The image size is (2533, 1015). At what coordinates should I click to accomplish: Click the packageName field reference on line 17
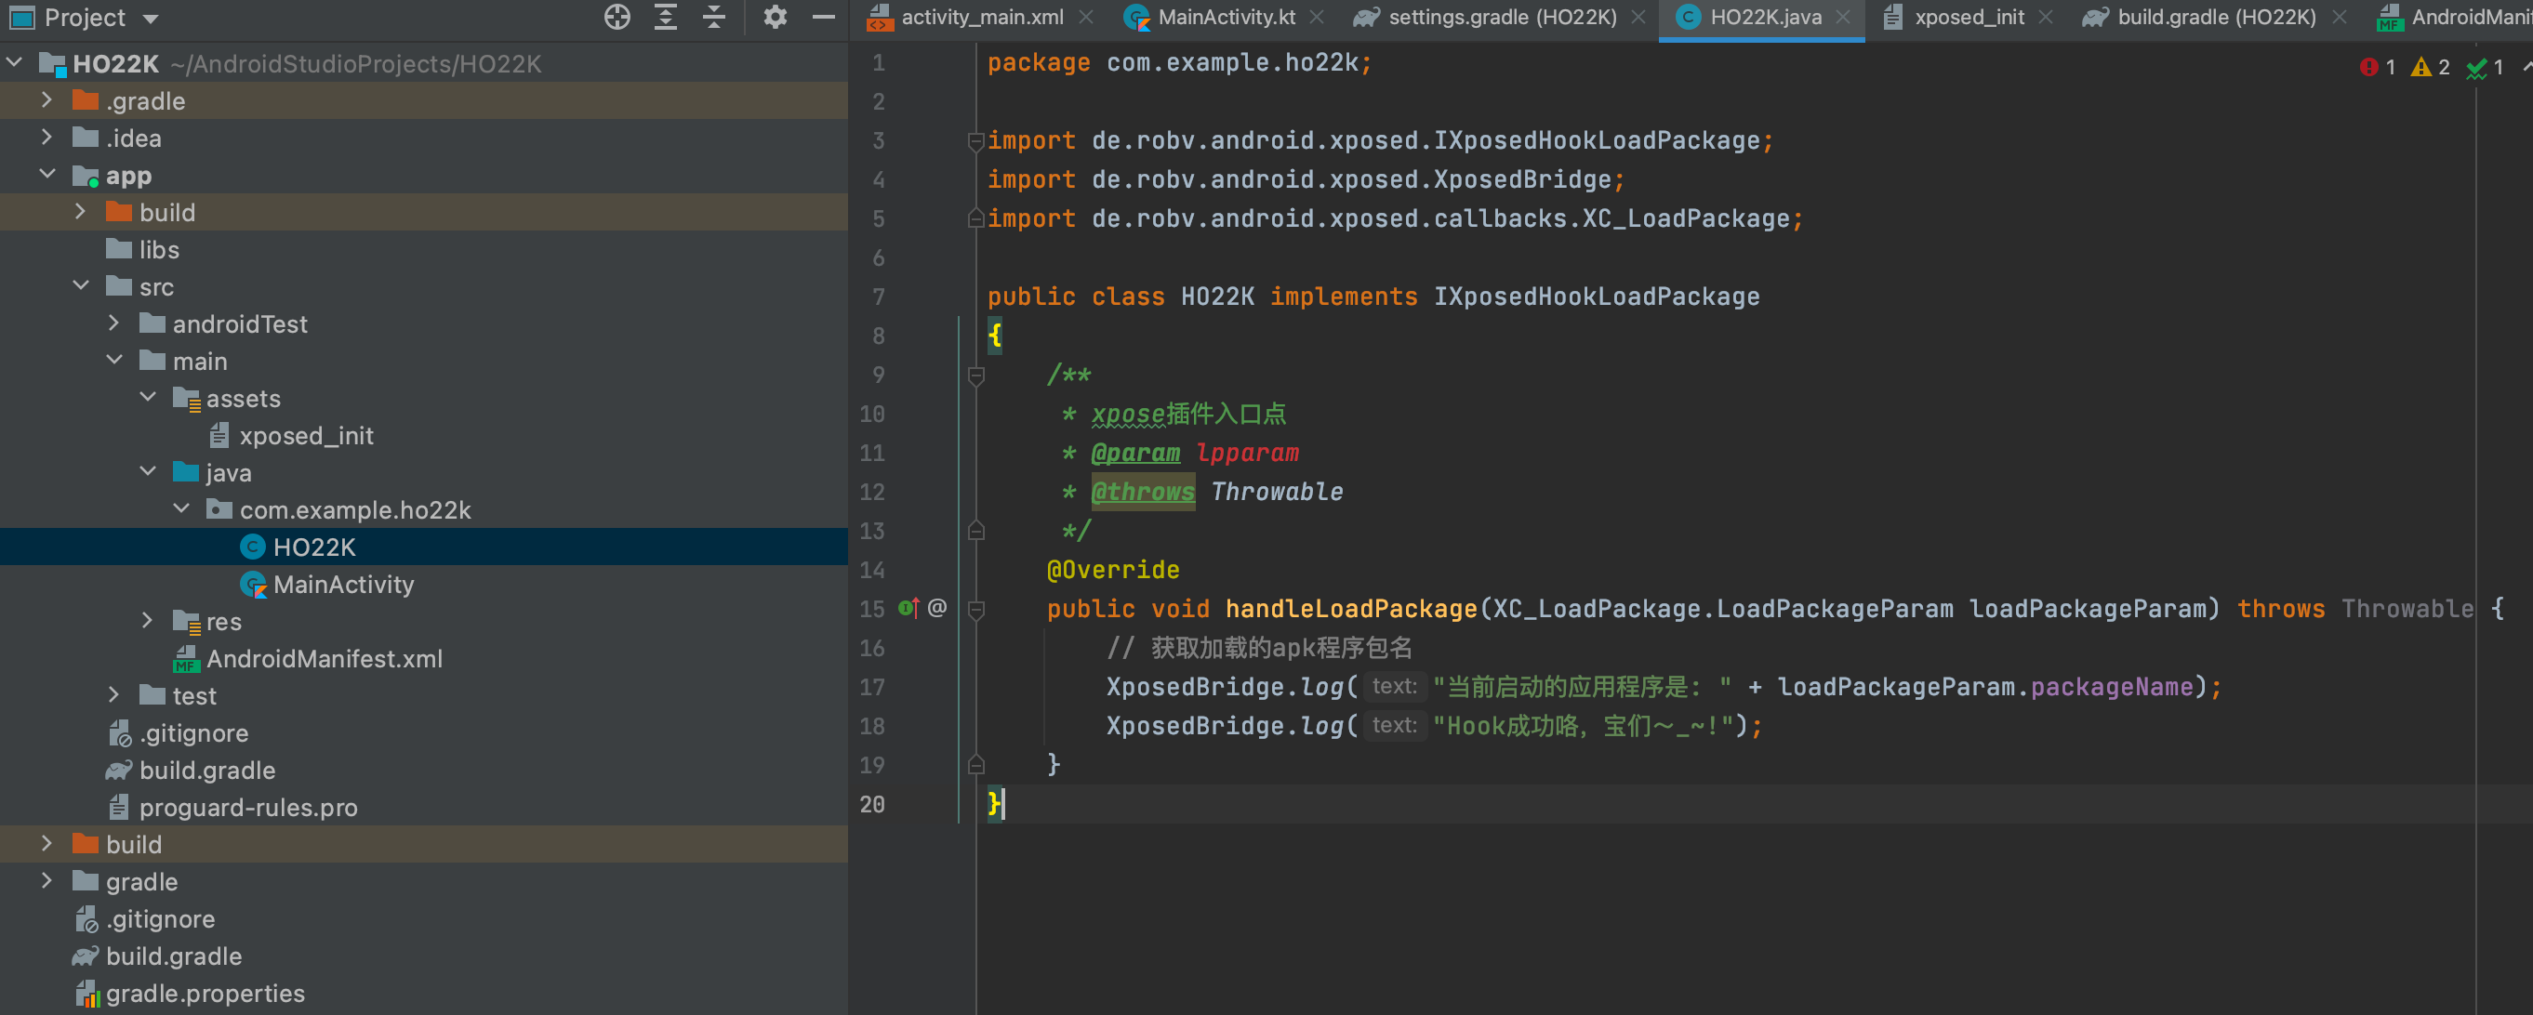click(2112, 687)
